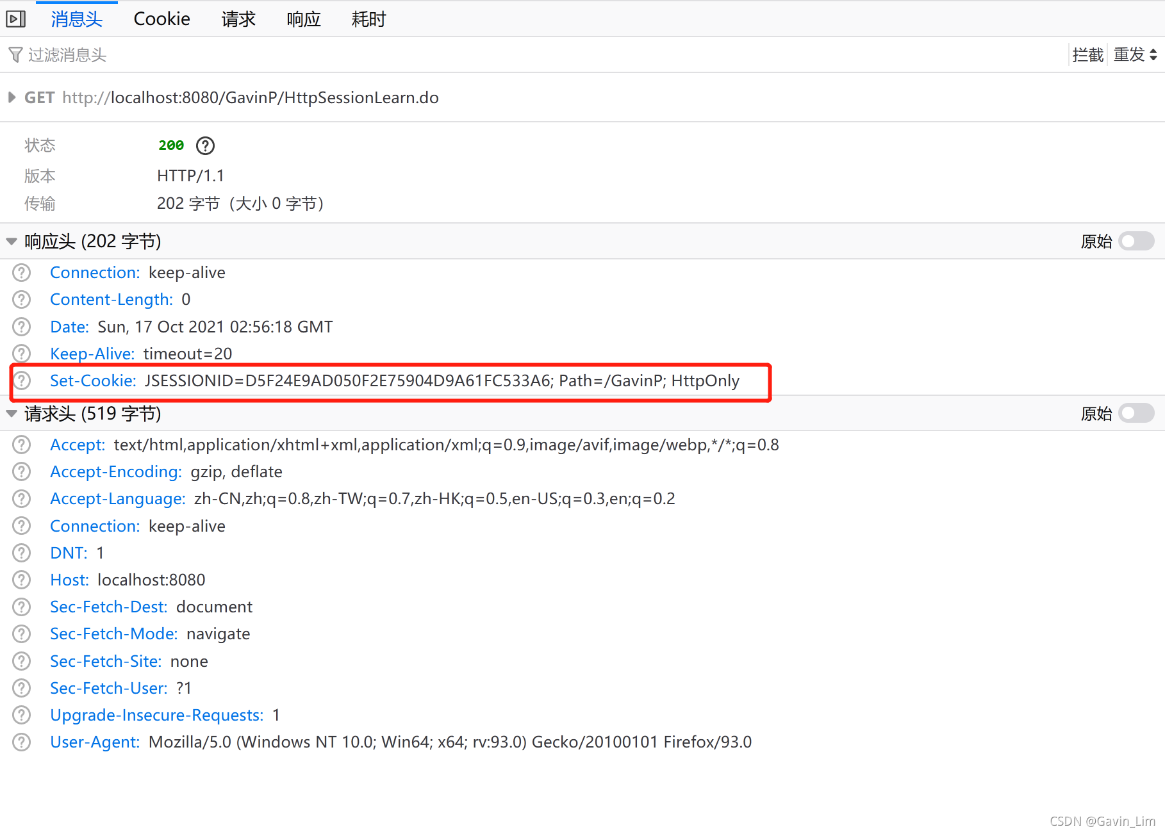
Task: Open the status code 200 help icon
Action: click(205, 145)
